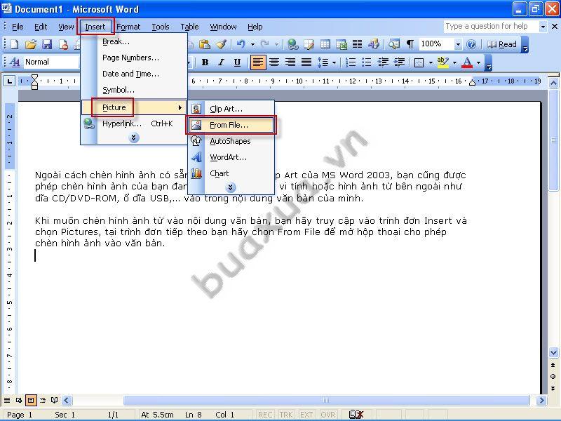Viewport: 561px width, 421px height.
Task: Apply Outside Border icon
Action: click(x=419, y=62)
